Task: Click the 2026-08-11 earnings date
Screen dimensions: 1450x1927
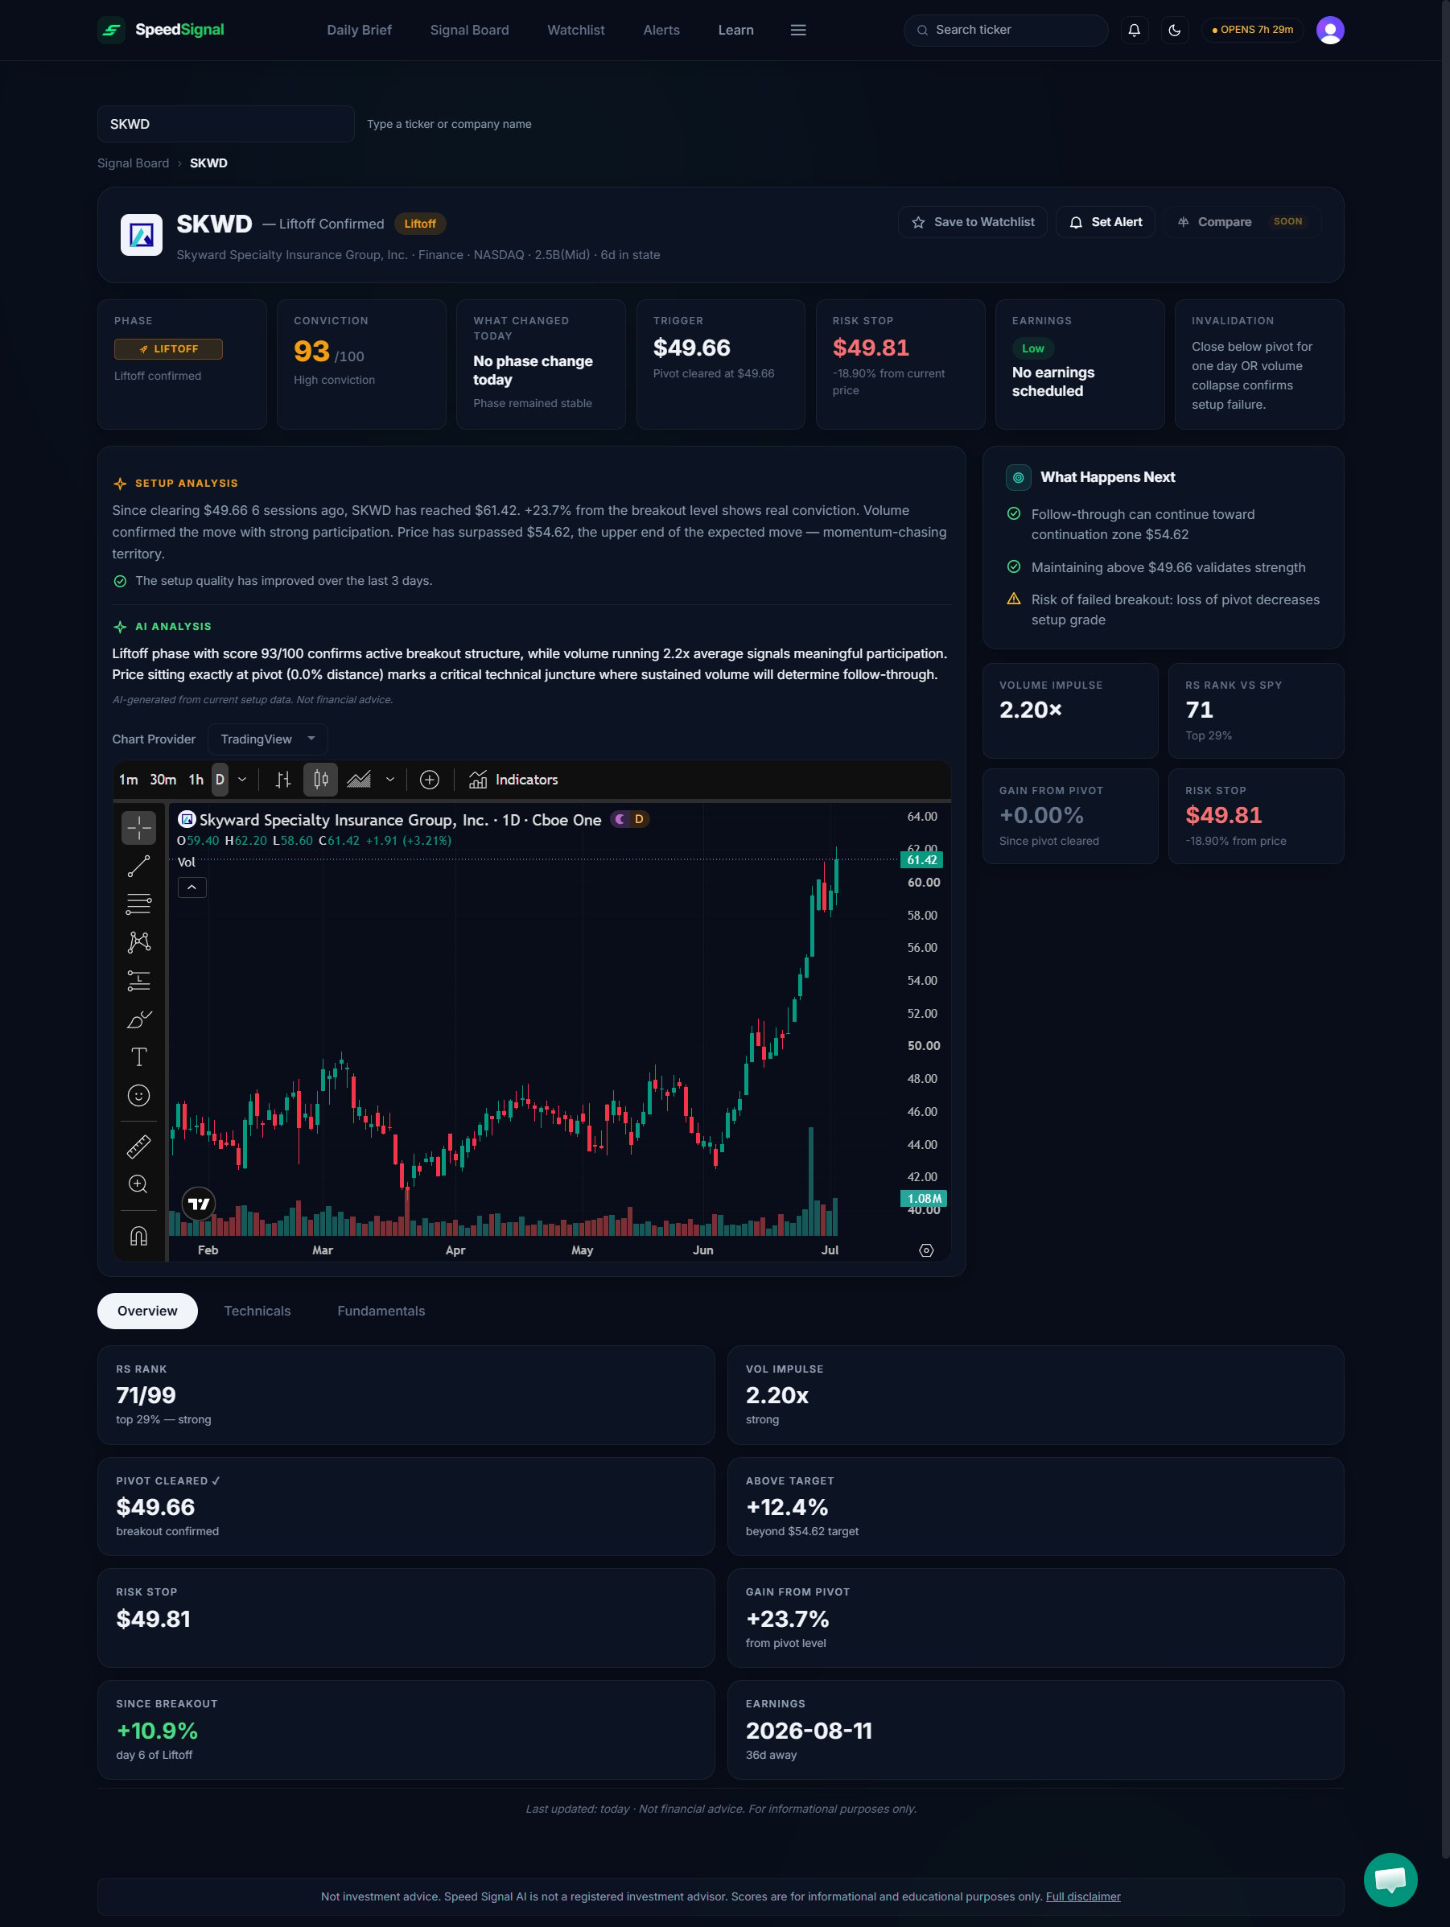Action: coord(809,1731)
